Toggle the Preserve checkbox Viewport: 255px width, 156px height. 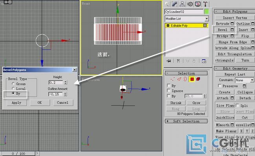[220, 86]
